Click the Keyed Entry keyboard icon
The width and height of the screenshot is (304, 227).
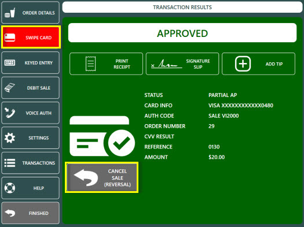click(10, 62)
